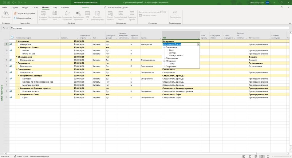Click the Undo arrow icon in title bar
Image resolution: width=292 pixels, height=158 pixels.
coord(13,2)
